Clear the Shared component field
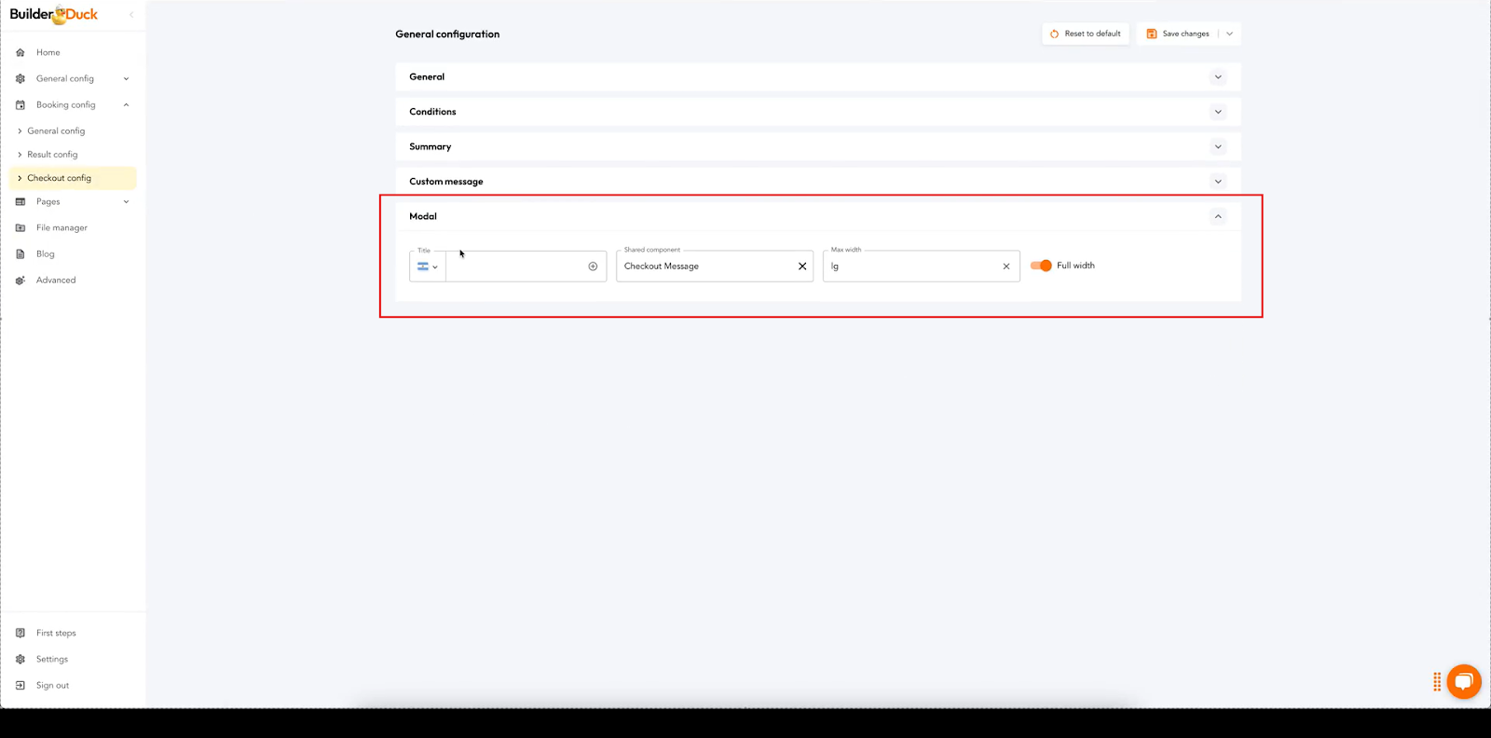The width and height of the screenshot is (1491, 738). click(802, 266)
